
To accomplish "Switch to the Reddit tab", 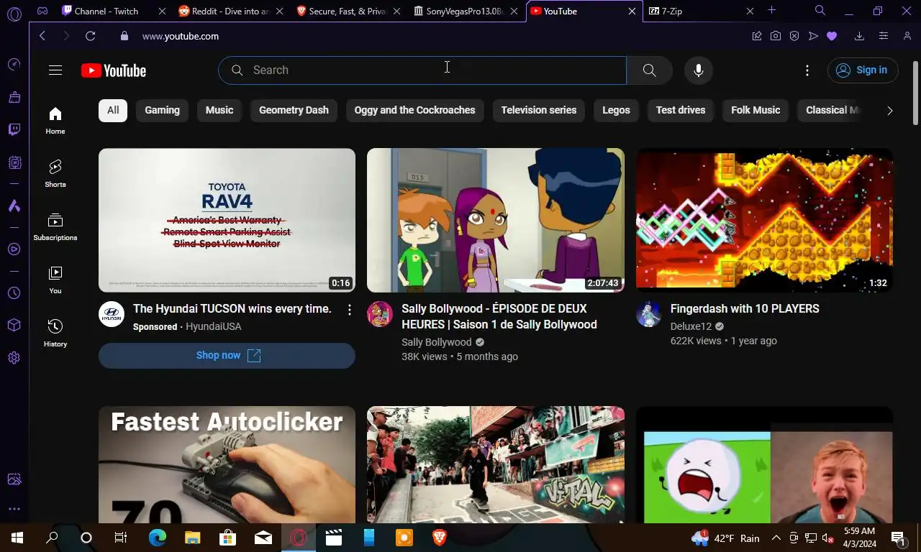I will pyautogui.click(x=230, y=11).
